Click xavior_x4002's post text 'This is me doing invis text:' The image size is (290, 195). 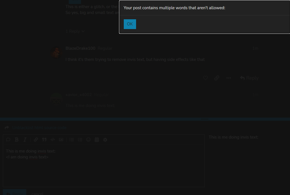[x=90, y=106]
